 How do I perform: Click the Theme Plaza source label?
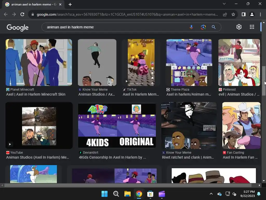180,90
